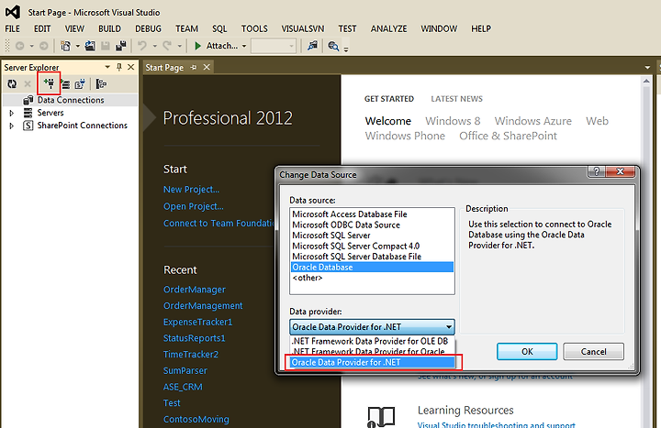Open the empty solution configurations combo box
Viewport: 661px width, 428px height.
(274, 46)
